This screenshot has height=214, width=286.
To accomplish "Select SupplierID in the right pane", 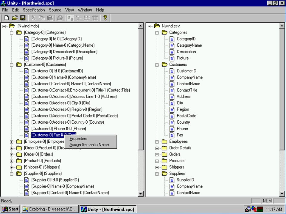I will 185,180.
